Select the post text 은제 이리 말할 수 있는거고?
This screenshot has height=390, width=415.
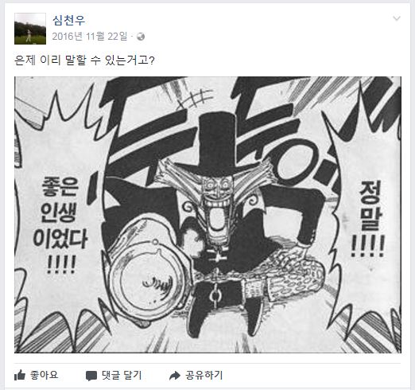tap(84, 60)
